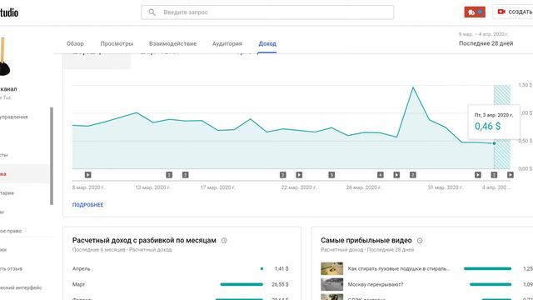Screen dimensions: 533x300
Task: Click revenue bar of 'Москву перекрывают?' video
Action: 491,284
